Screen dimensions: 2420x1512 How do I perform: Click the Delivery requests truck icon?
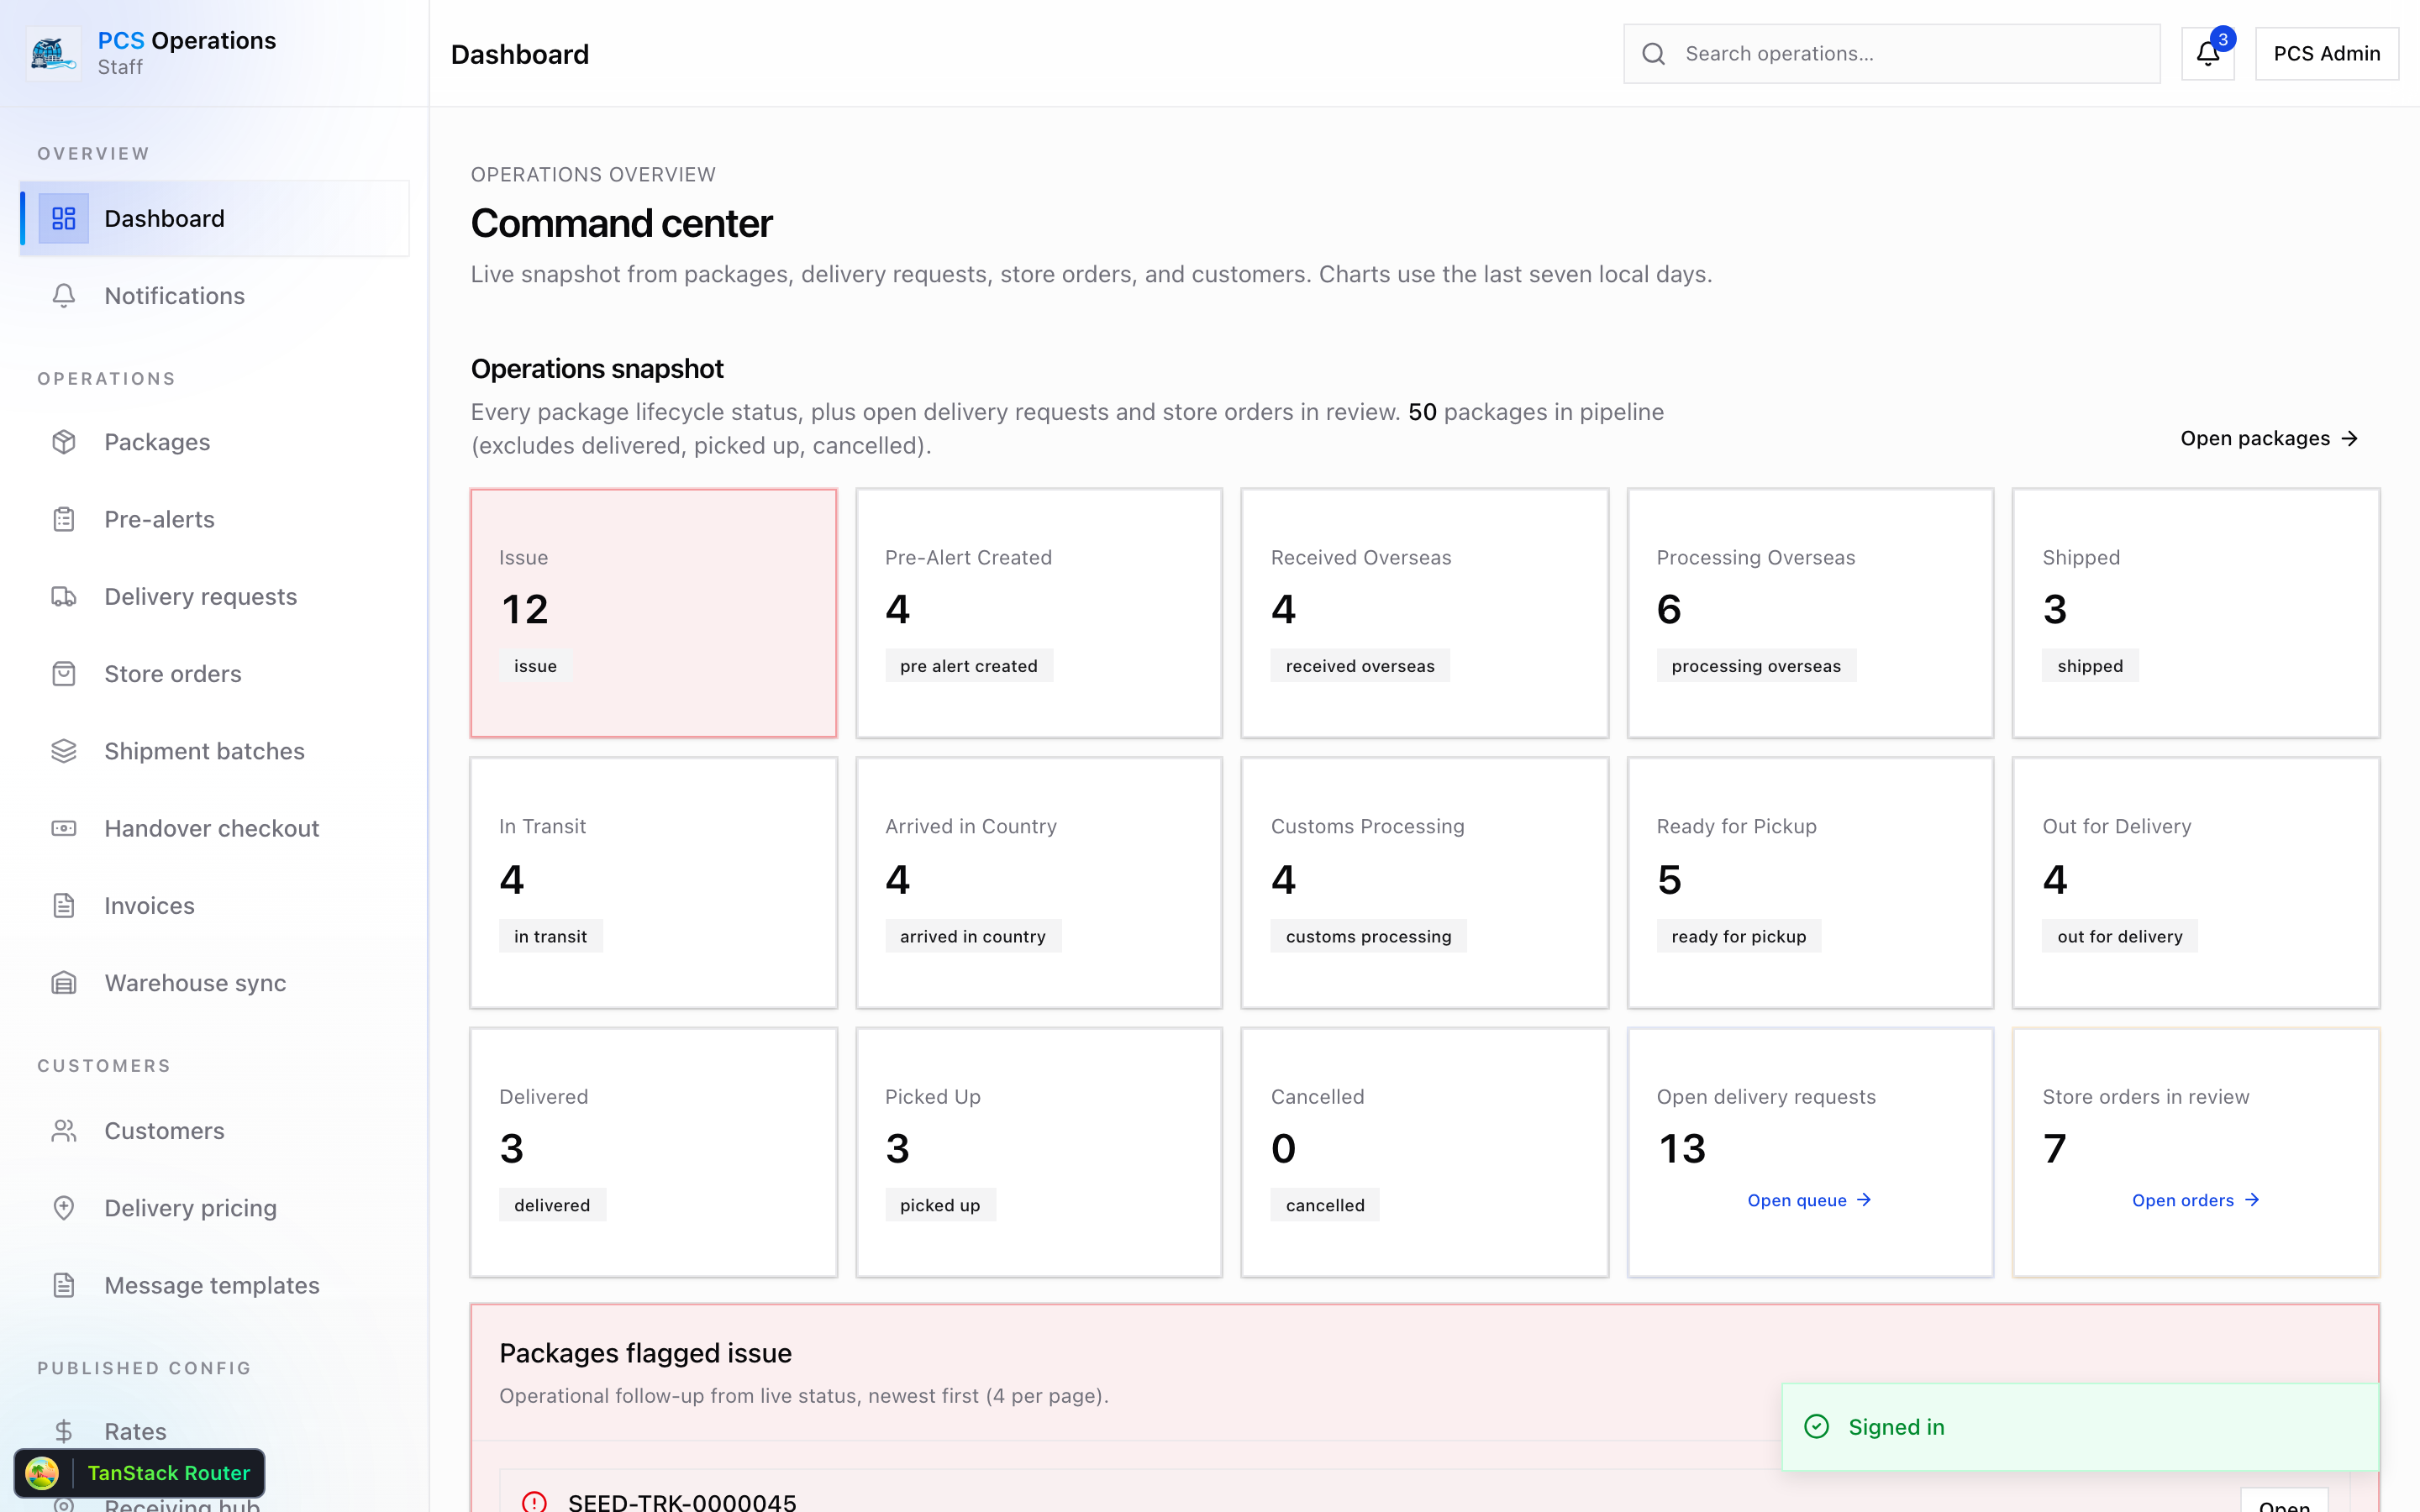coord(64,596)
